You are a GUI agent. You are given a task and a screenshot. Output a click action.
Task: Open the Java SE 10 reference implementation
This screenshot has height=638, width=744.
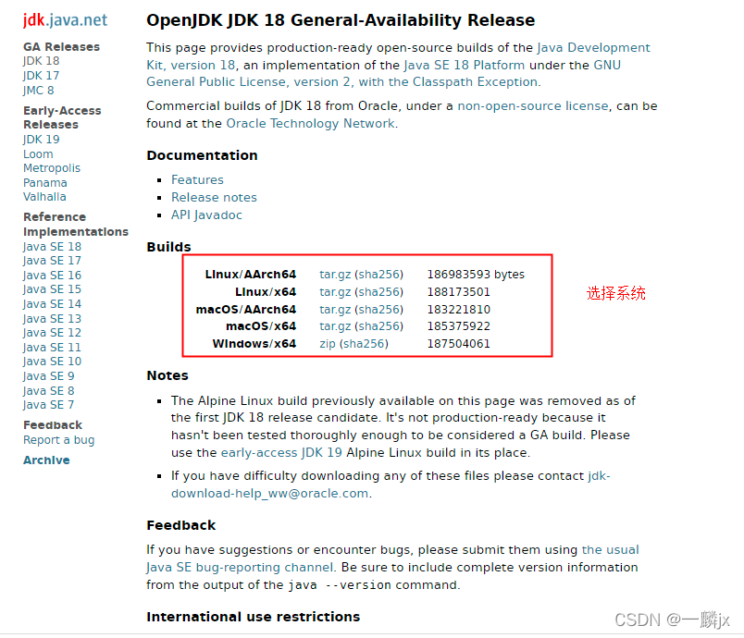click(x=52, y=362)
